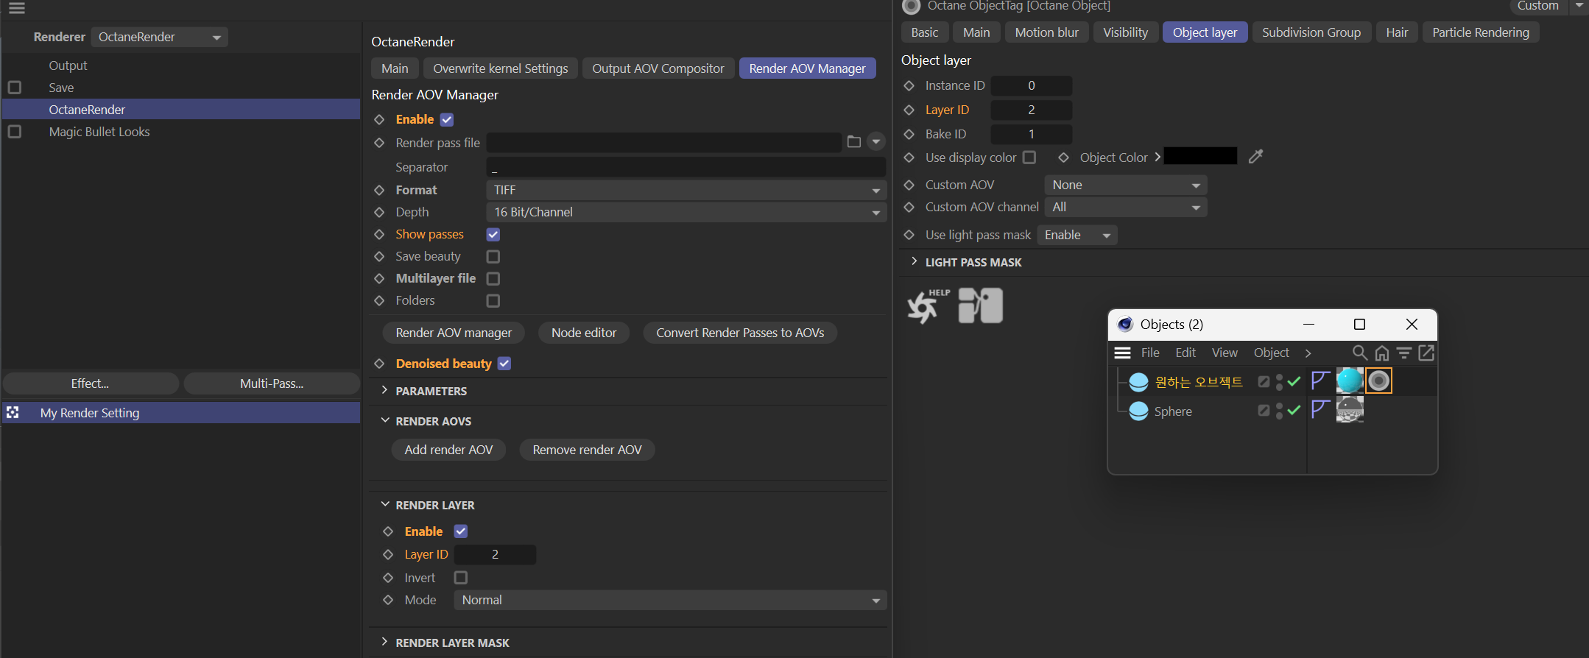
Task: Open the Custom AOV dropdown
Action: point(1125,185)
